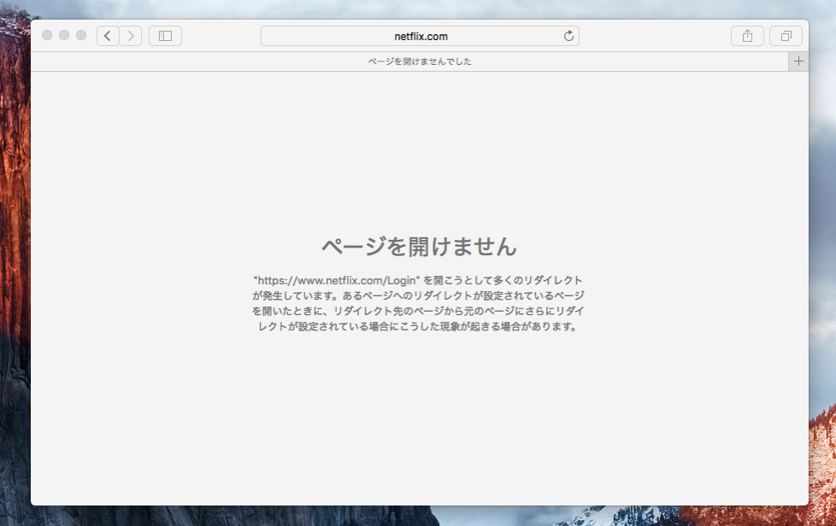Open the Share menu

(747, 36)
